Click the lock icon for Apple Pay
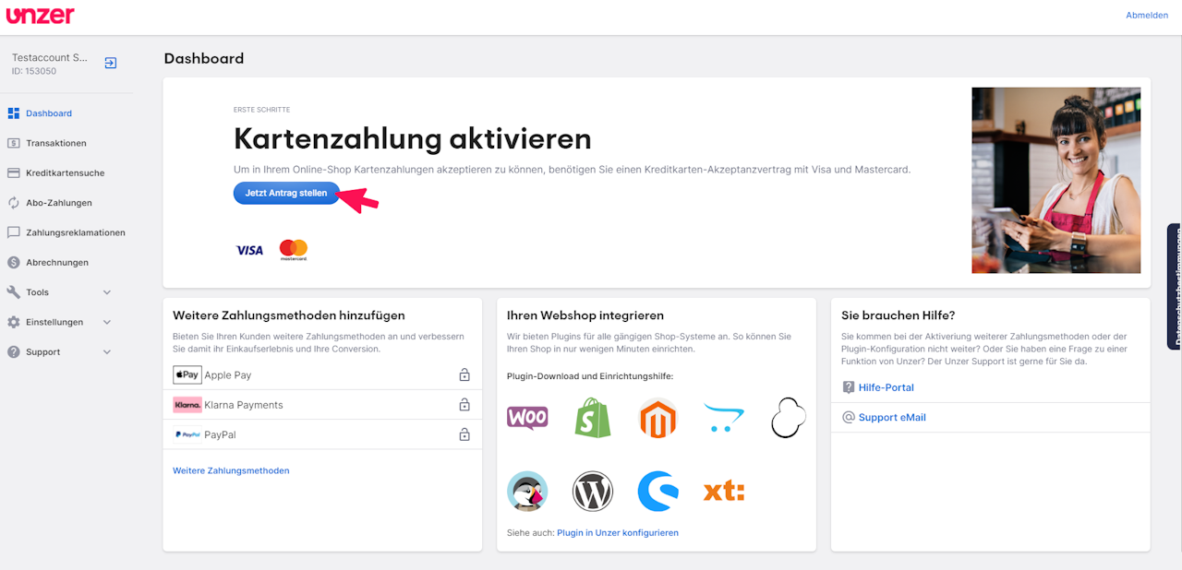Viewport: 1182px width, 570px height. [464, 375]
